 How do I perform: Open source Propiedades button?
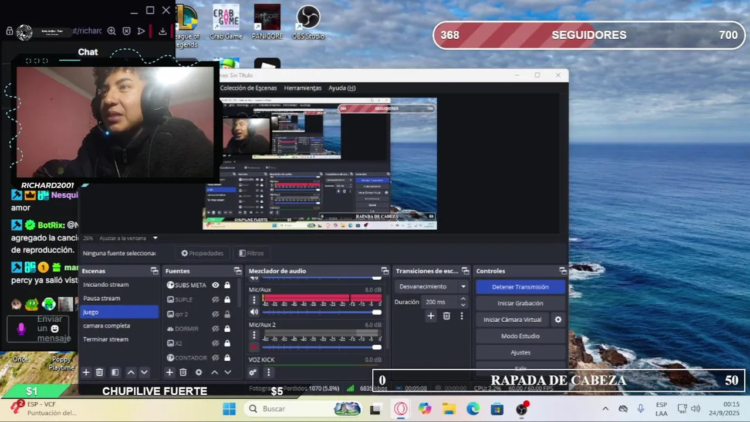coord(202,253)
